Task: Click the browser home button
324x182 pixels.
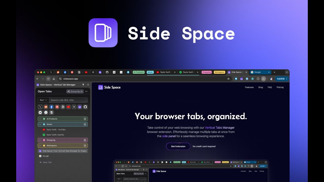Action: click(54, 79)
